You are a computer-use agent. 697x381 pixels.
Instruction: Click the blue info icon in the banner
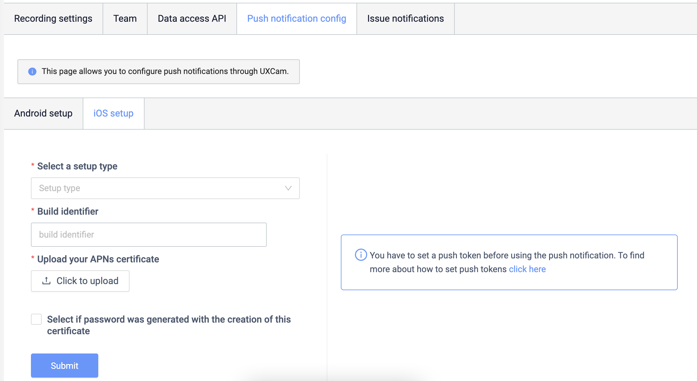(32, 72)
